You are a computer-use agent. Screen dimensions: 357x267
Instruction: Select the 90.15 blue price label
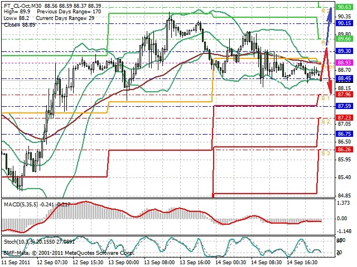[x=344, y=23]
